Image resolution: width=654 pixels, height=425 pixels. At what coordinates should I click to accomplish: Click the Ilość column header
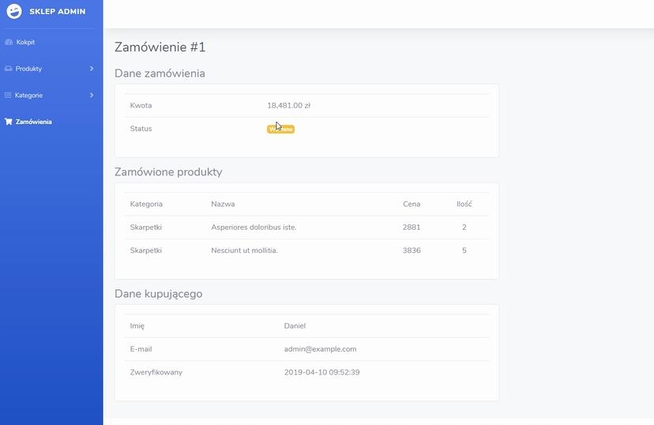coord(464,204)
